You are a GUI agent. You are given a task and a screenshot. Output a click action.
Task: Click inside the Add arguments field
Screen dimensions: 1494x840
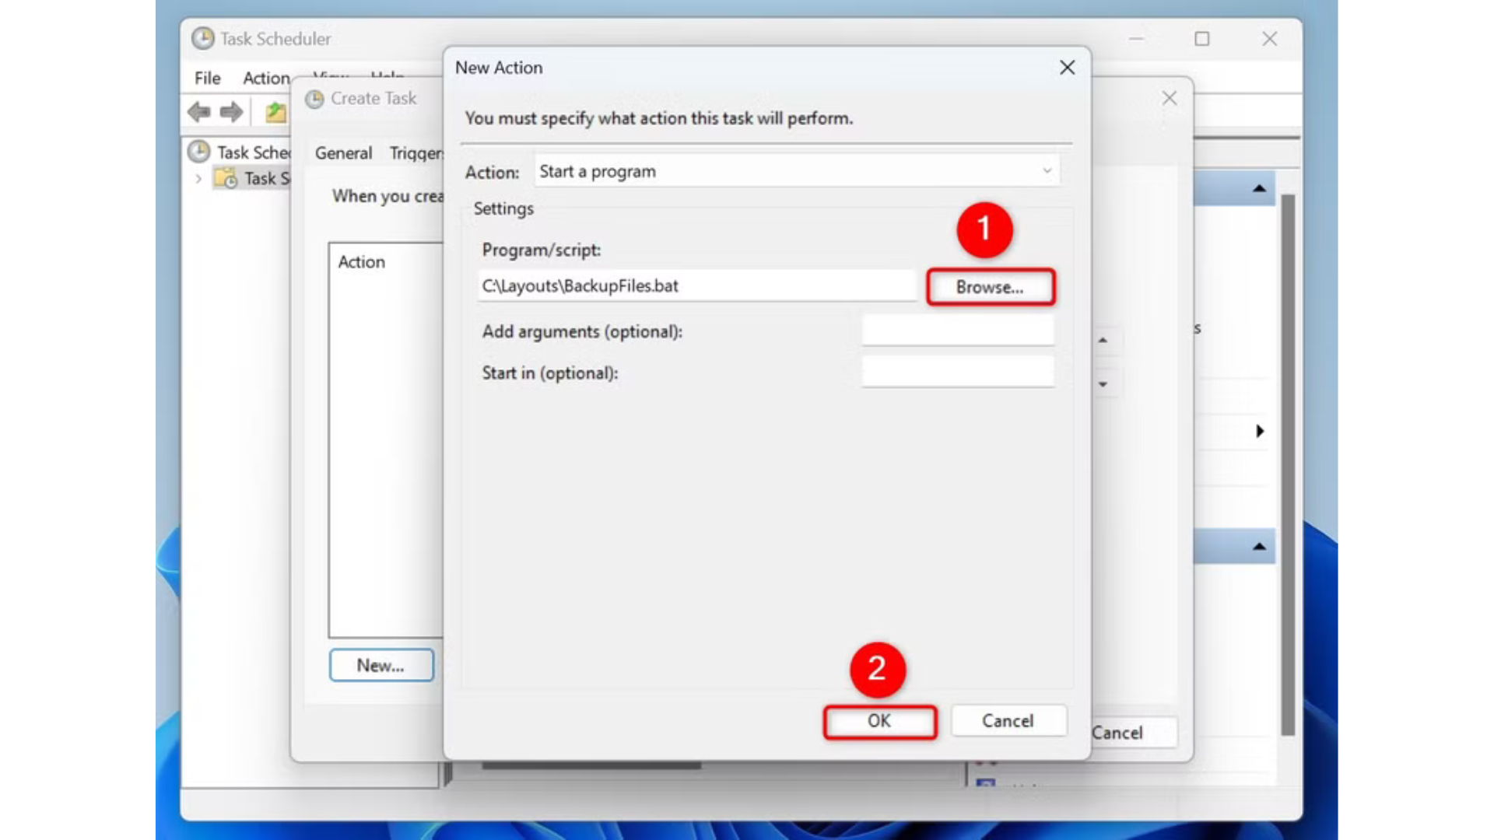coord(957,330)
